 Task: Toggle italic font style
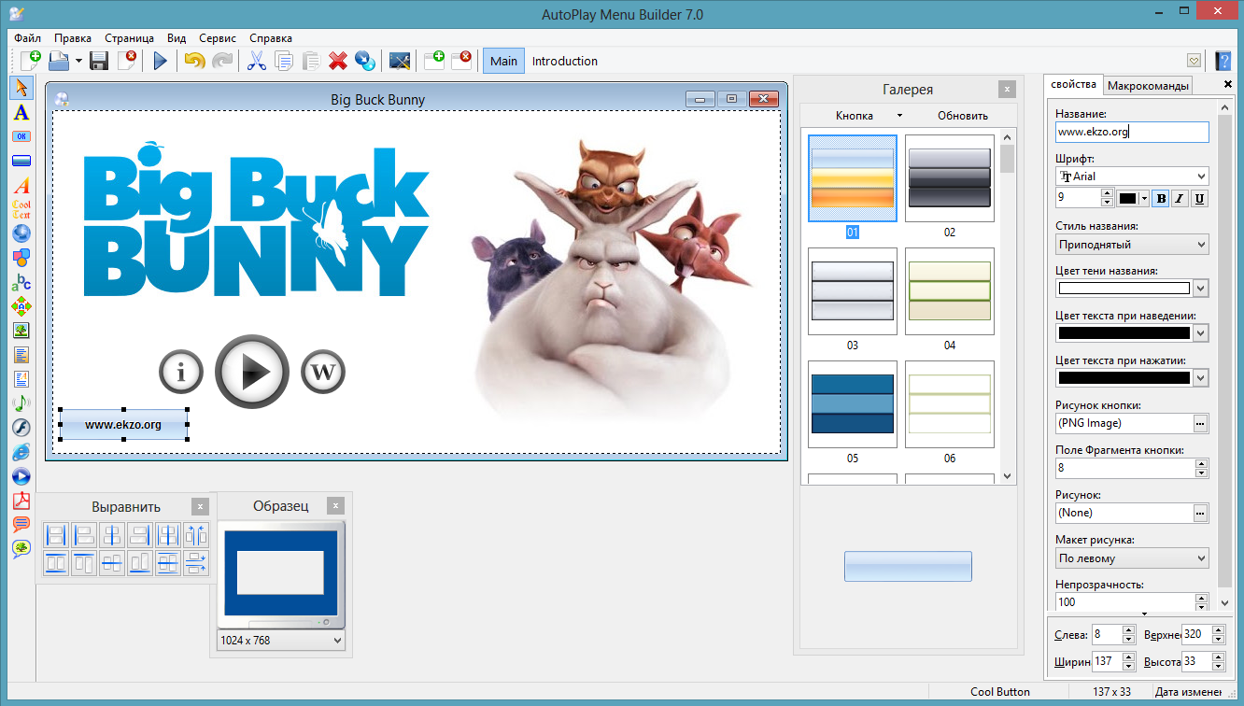point(1180,198)
